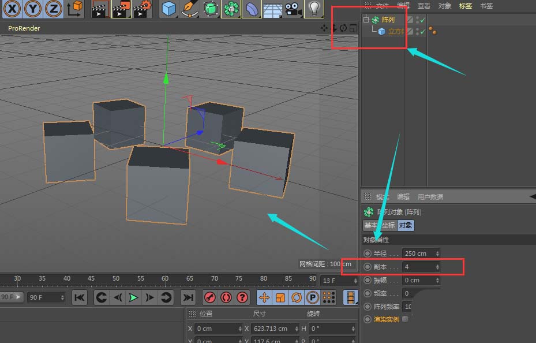Select the Cube primitive icon in toolbar
Viewport: 536px width, 343px height.
169,9
